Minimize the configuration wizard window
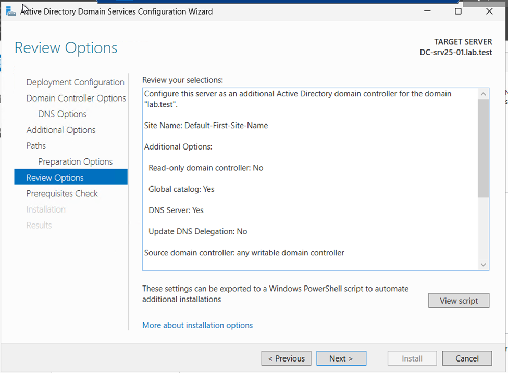 tap(427, 11)
